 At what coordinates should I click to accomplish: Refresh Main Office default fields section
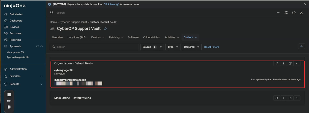coord(277,98)
